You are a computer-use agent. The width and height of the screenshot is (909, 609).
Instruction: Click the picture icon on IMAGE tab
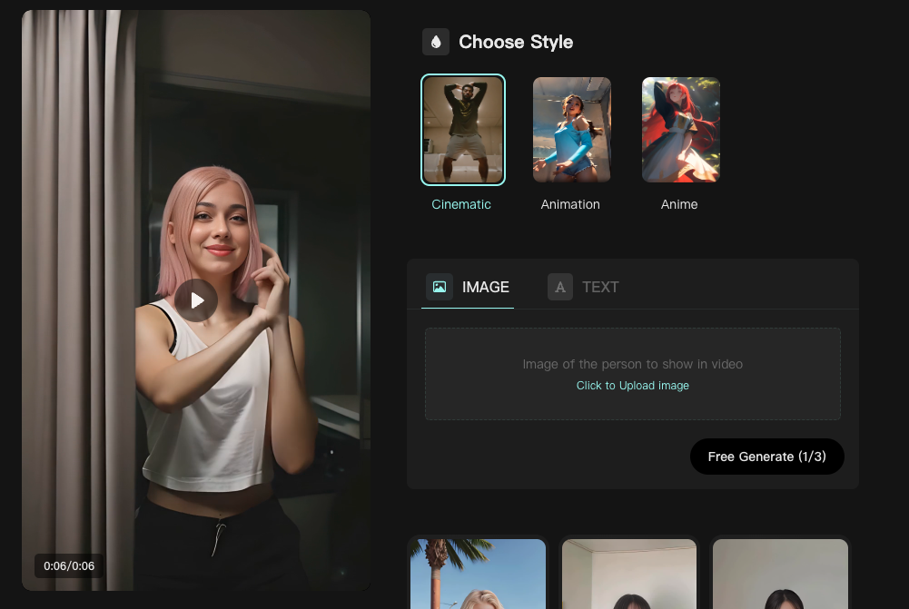440,287
